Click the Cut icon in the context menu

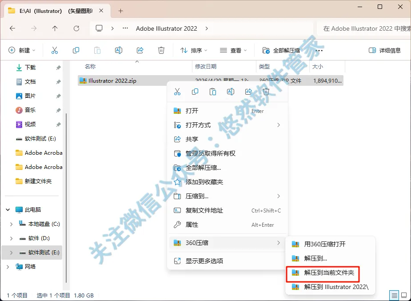(177, 92)
